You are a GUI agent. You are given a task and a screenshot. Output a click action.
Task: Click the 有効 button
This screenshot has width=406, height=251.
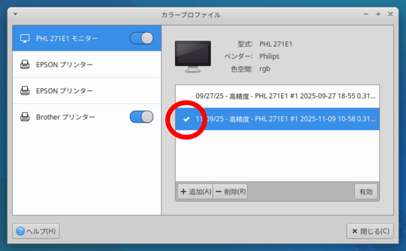pos(366,191)
